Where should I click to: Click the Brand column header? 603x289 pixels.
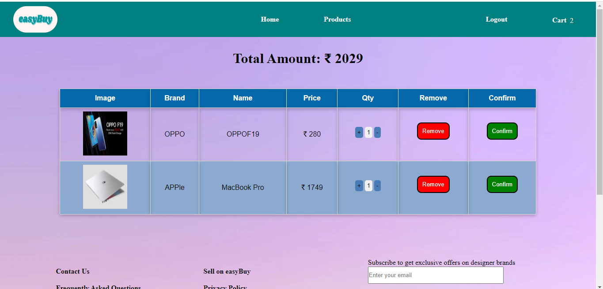(174, 98)
